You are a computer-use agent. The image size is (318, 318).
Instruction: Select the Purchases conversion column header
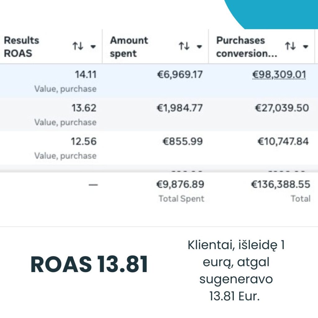pos(241,47)
